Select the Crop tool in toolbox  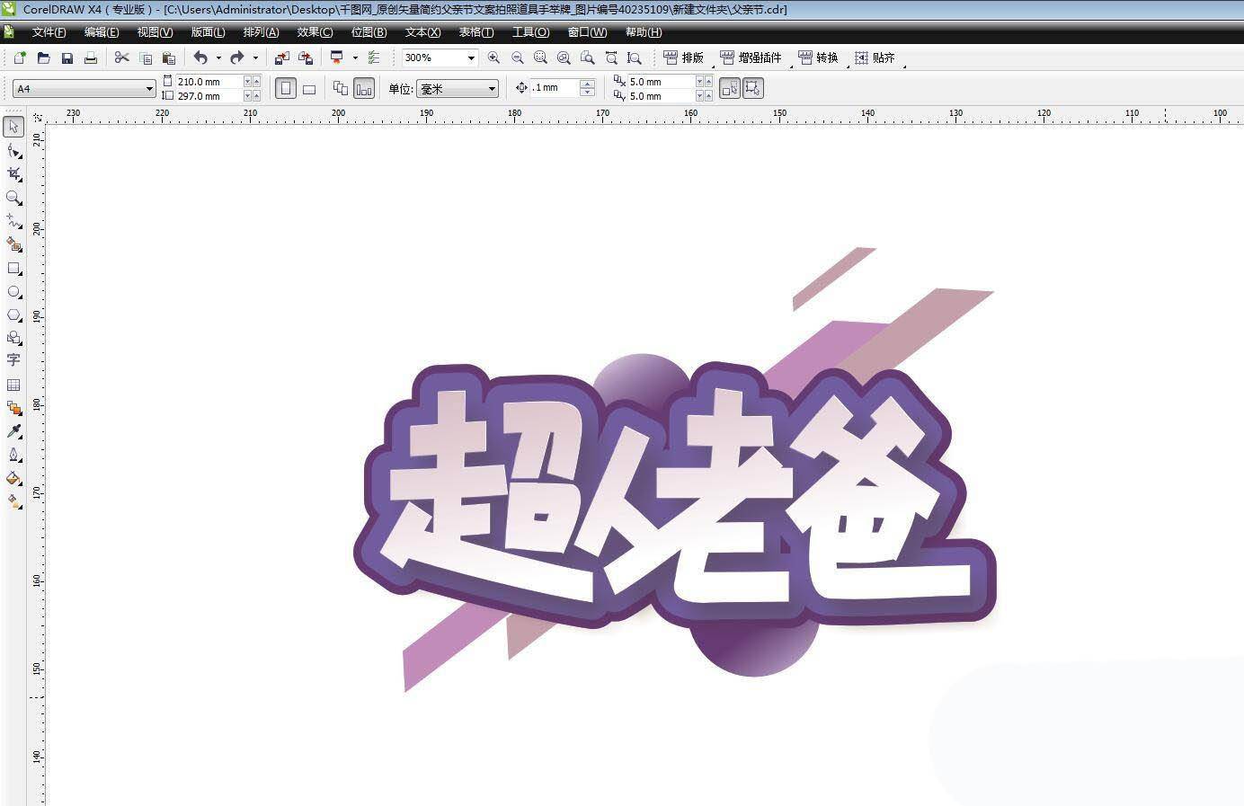tap(13, 174)
